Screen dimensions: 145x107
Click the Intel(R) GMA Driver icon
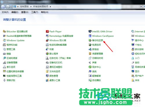pyautogui.click(x=90, y=31)
